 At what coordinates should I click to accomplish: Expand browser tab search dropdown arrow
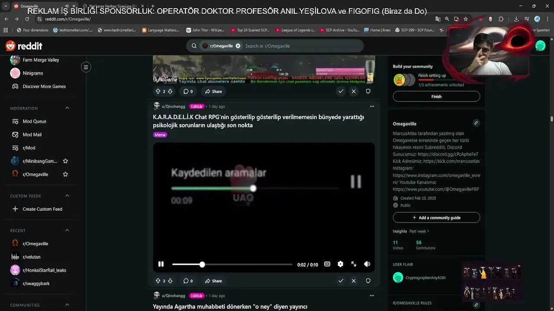[x=5, y=6]
